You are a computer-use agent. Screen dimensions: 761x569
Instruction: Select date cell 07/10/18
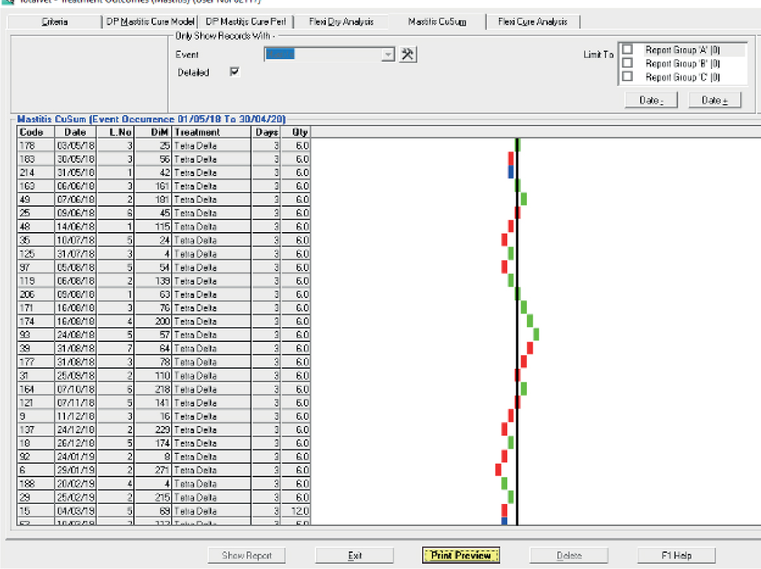tap(75, 389)
